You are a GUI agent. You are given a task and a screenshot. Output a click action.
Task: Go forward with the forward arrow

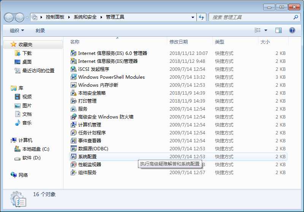19,17
